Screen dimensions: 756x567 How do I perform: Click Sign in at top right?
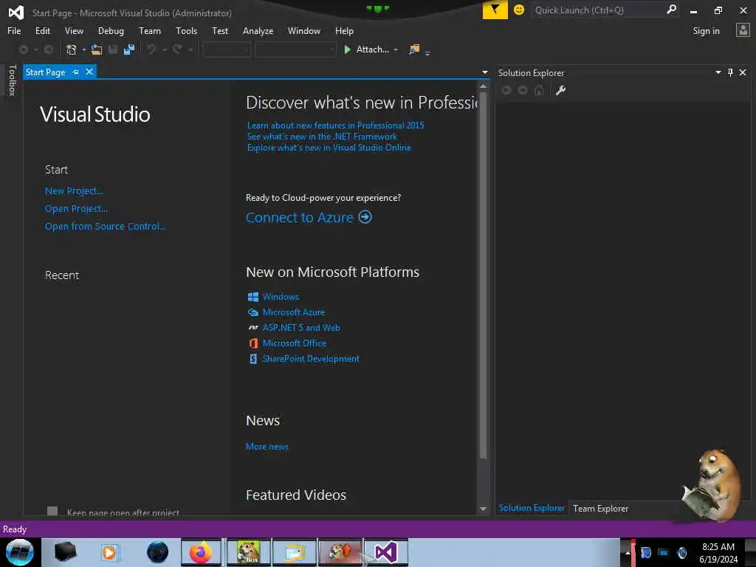click(x=707, y=31)
